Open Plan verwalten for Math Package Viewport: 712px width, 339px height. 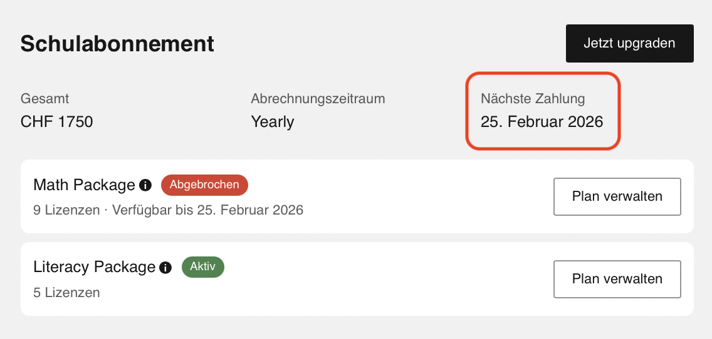click(x=617, y=196)
